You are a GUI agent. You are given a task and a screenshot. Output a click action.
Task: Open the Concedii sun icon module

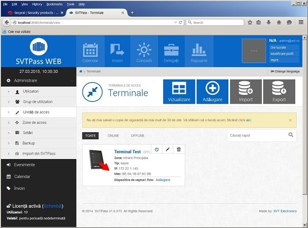click(x=144, y=51)
